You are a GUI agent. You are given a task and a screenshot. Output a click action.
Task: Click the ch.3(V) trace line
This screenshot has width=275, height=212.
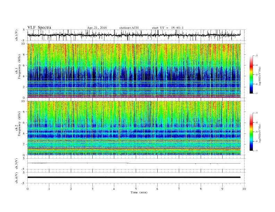134,163
